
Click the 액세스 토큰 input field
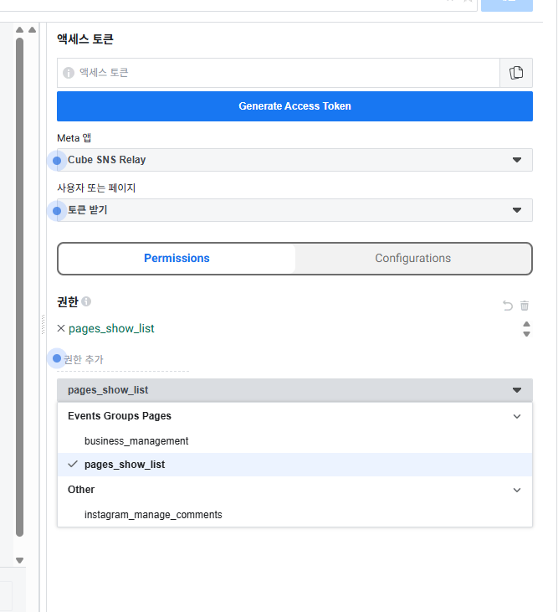click(x=279, y=73)
